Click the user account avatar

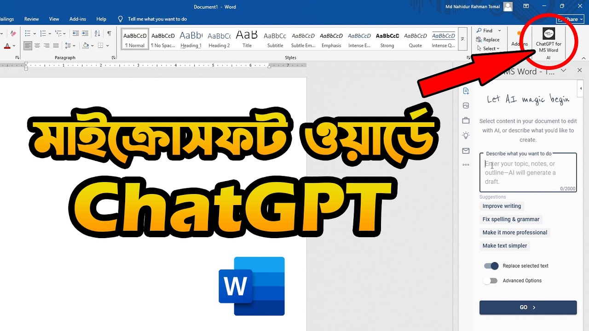(x=508, y=6)
